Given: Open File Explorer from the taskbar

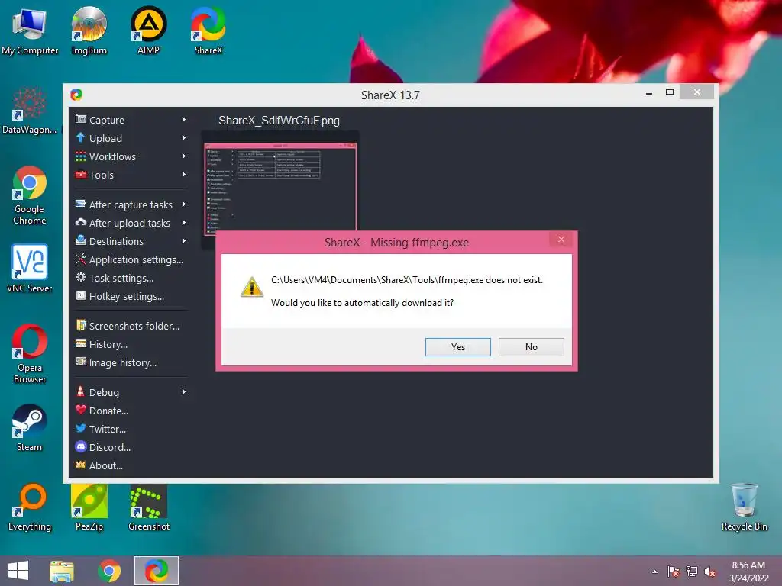Looking at the screenshot, I should click(62, 571).
